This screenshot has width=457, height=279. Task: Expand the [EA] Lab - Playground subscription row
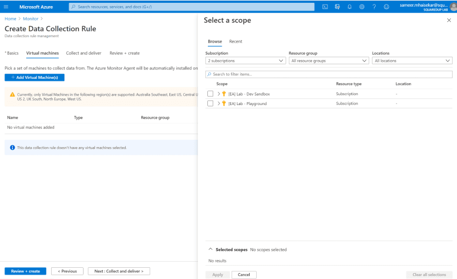[219, 104]
